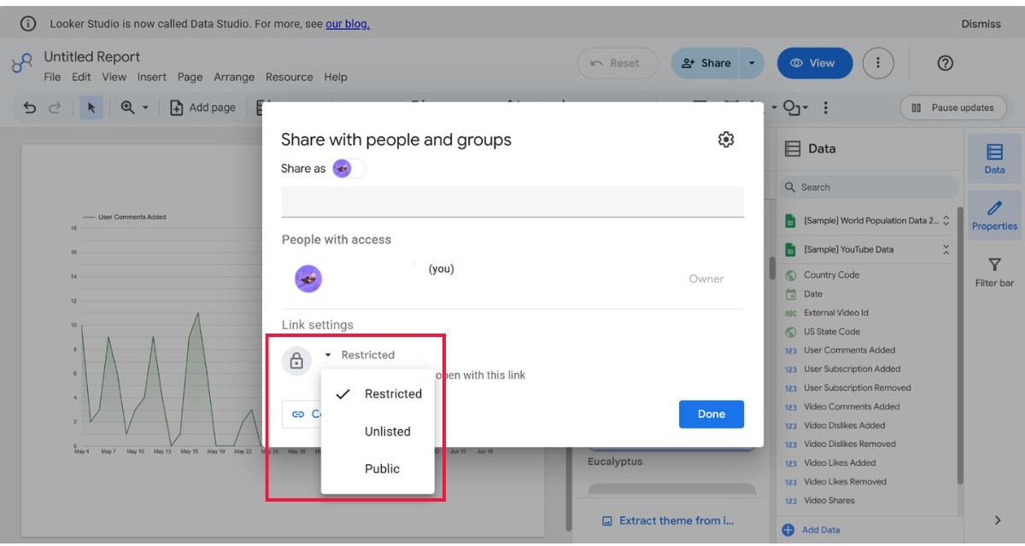Switch to the Properties side tab
This screenshot has width=1025, height=546.
pos(994,215)
